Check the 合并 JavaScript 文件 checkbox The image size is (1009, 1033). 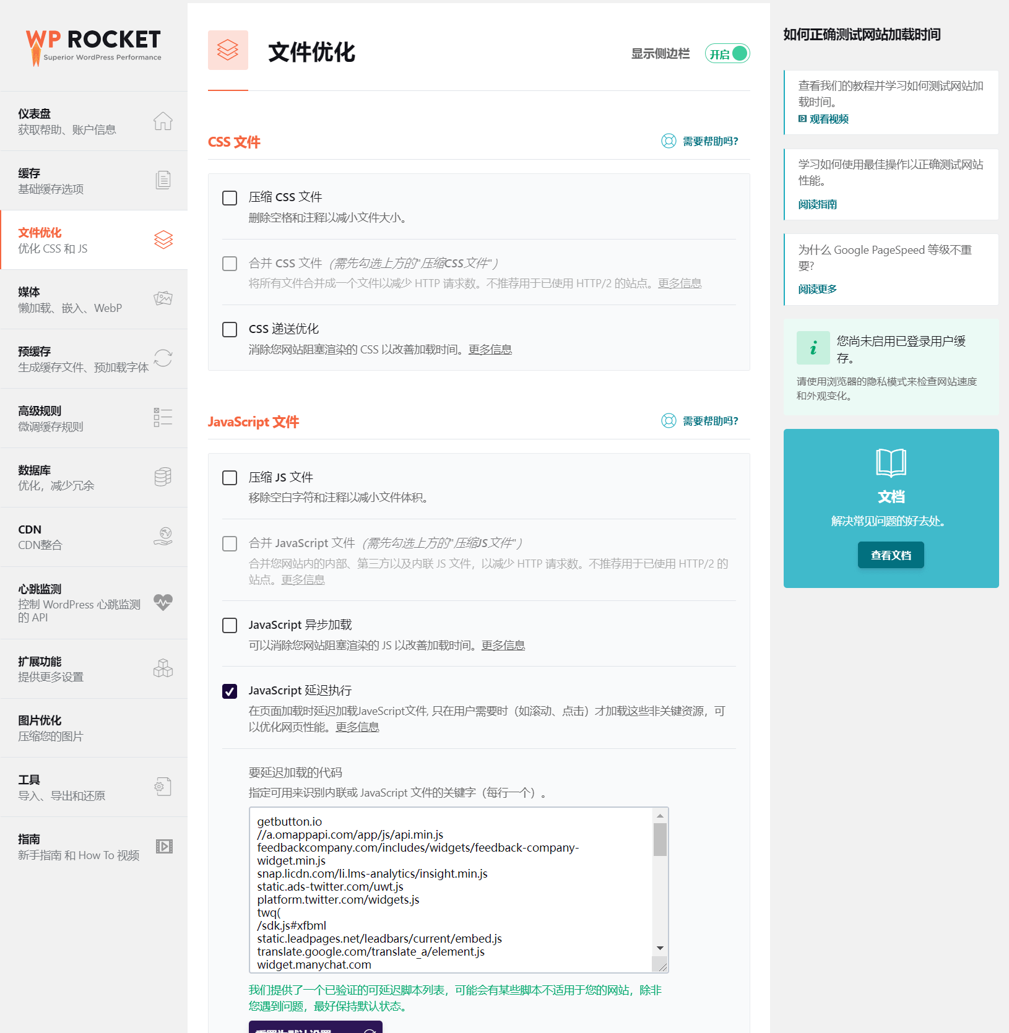(x=230, y=543)
